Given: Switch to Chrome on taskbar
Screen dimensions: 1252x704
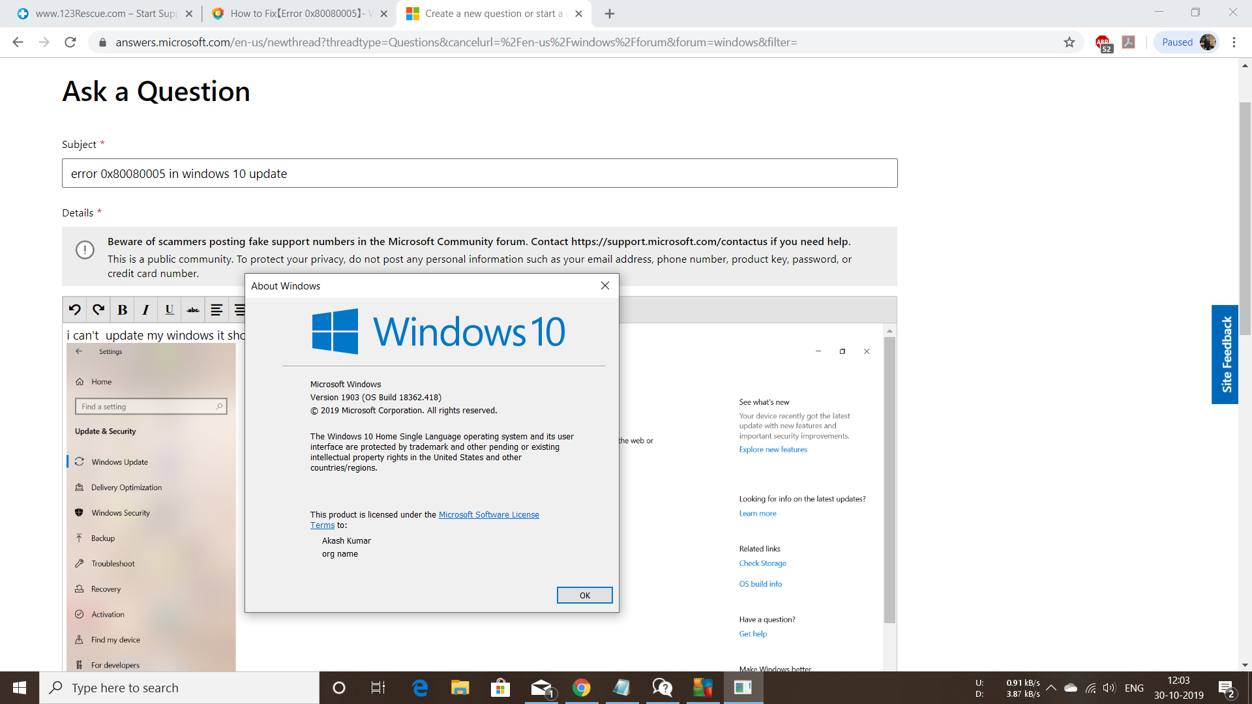Looking at the screenshot, I should (x=581, y=688).
